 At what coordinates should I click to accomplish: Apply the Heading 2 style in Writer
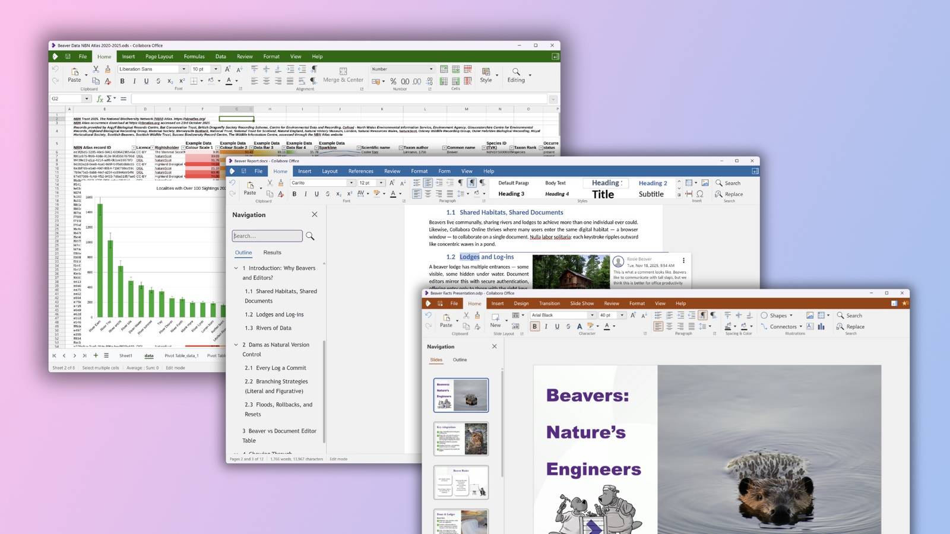click(x=653, y=183)
